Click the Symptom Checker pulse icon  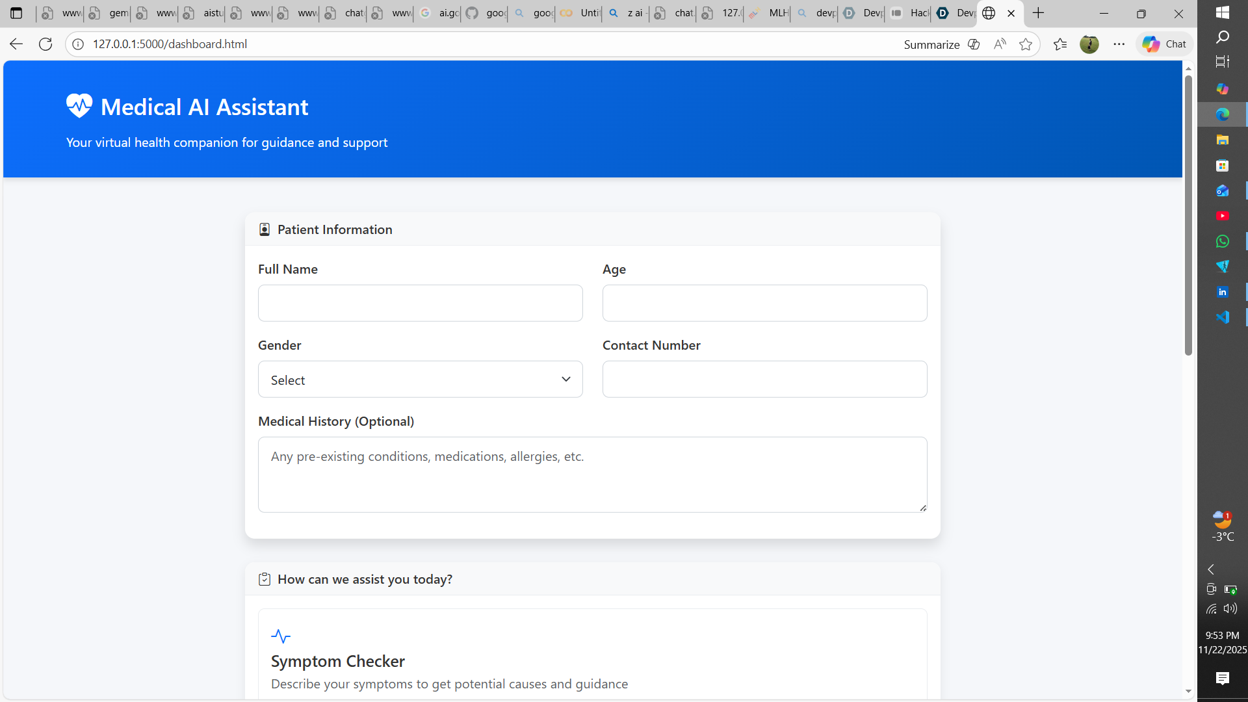pos(281,636)
